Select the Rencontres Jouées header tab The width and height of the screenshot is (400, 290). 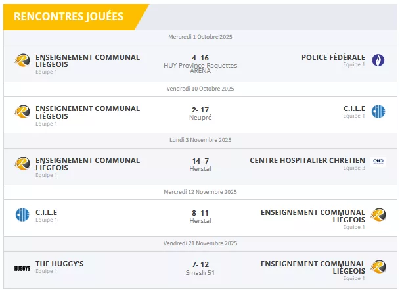point(69,16)
